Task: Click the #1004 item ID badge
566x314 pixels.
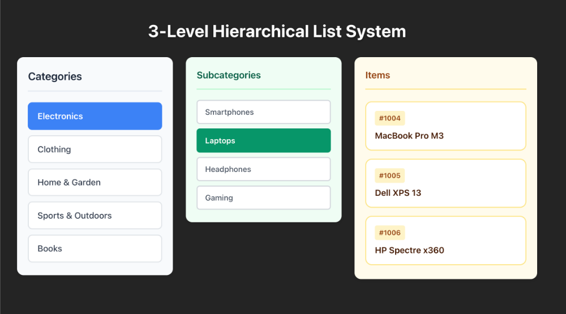Action: coord(390,118)
